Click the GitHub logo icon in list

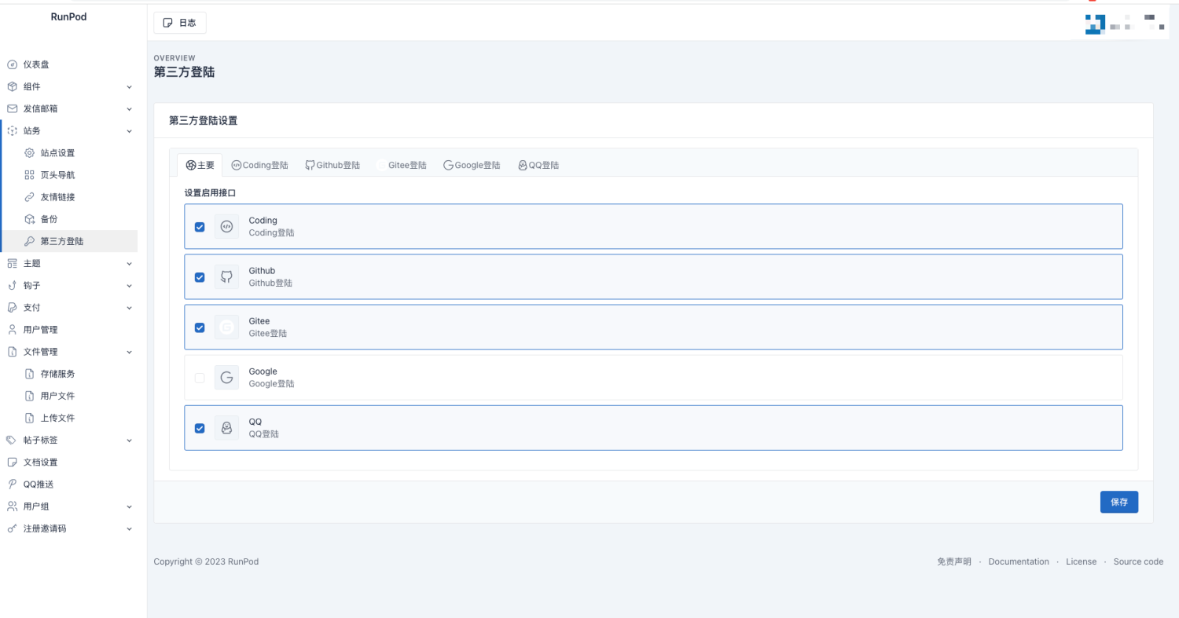pos(226,276)
